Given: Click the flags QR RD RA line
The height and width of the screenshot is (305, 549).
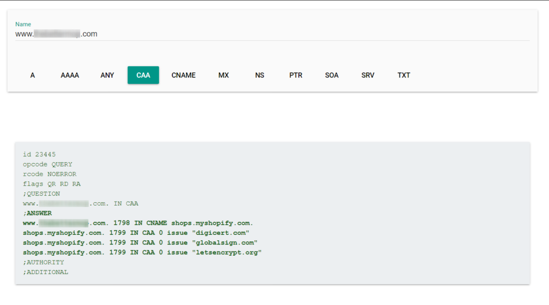Looking at the screenshot, I should [x=51, y=184].
